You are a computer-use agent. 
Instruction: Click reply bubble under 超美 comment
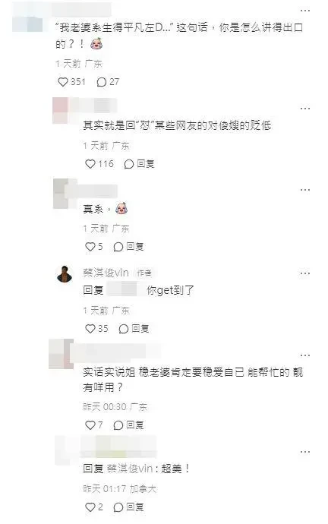(128, 507)
